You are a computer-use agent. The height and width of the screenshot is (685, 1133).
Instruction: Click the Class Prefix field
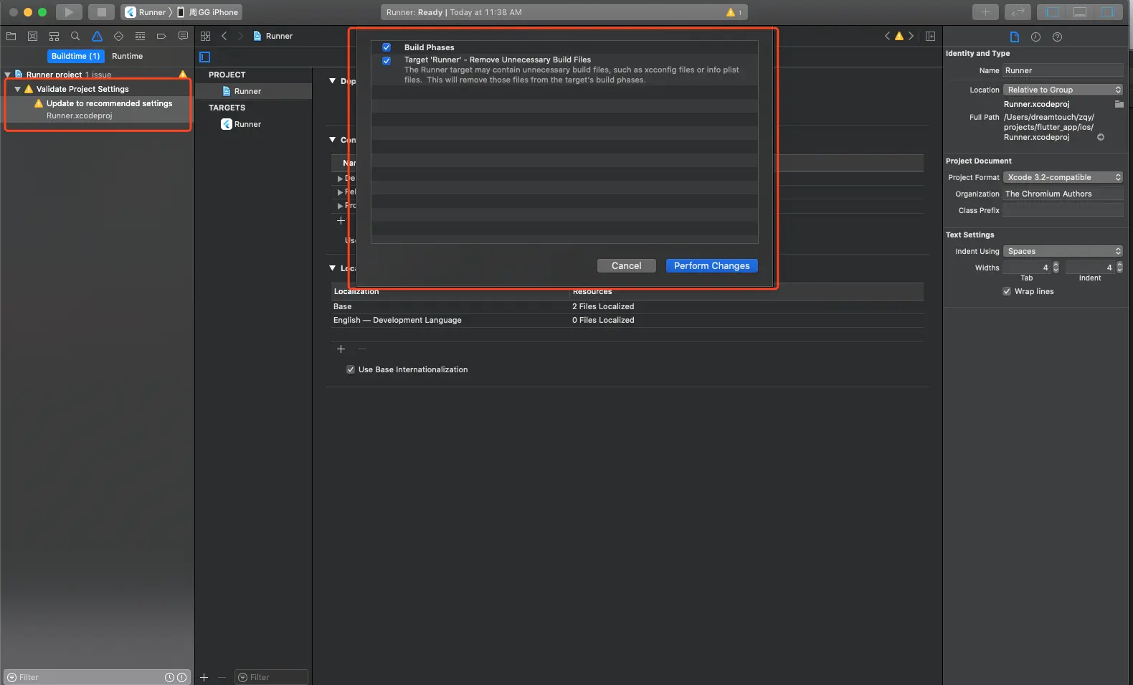[1063, 210]
